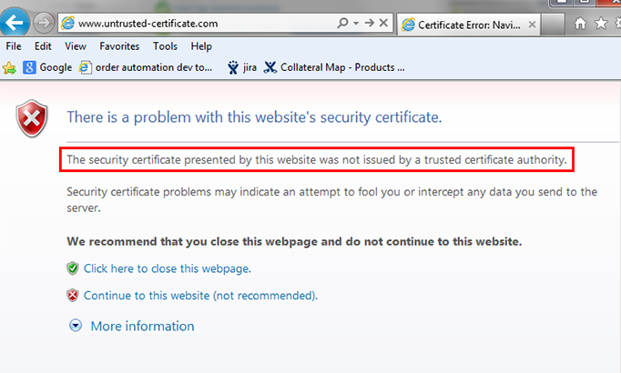Open the File menu
The height and width of the screenshot is (373, 621).
[14, 46]
